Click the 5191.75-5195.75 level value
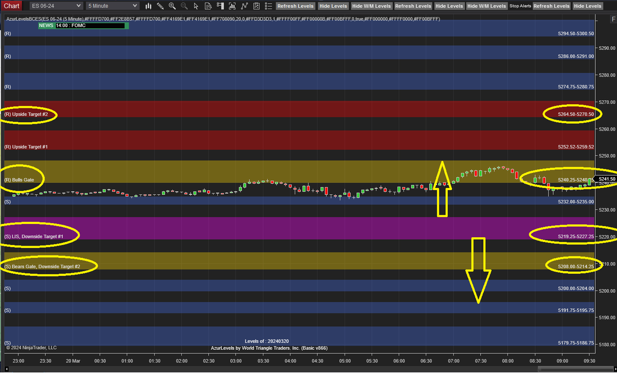Screen dimensions: 617x375 pos(576,311)
